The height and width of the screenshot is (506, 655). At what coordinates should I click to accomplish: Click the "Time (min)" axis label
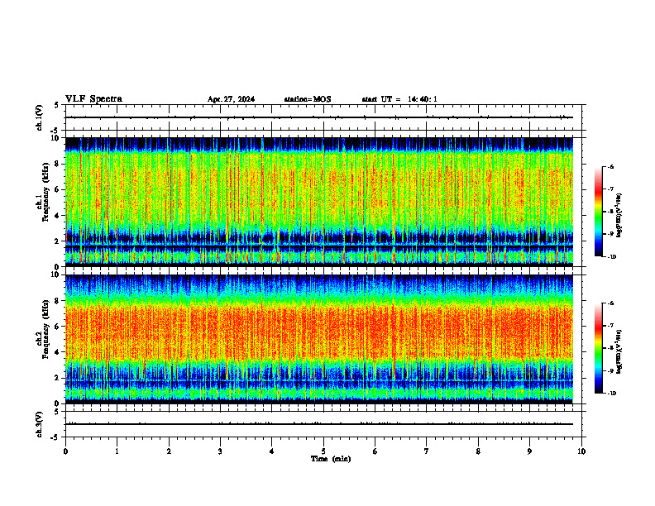click(x=331, y=459)
